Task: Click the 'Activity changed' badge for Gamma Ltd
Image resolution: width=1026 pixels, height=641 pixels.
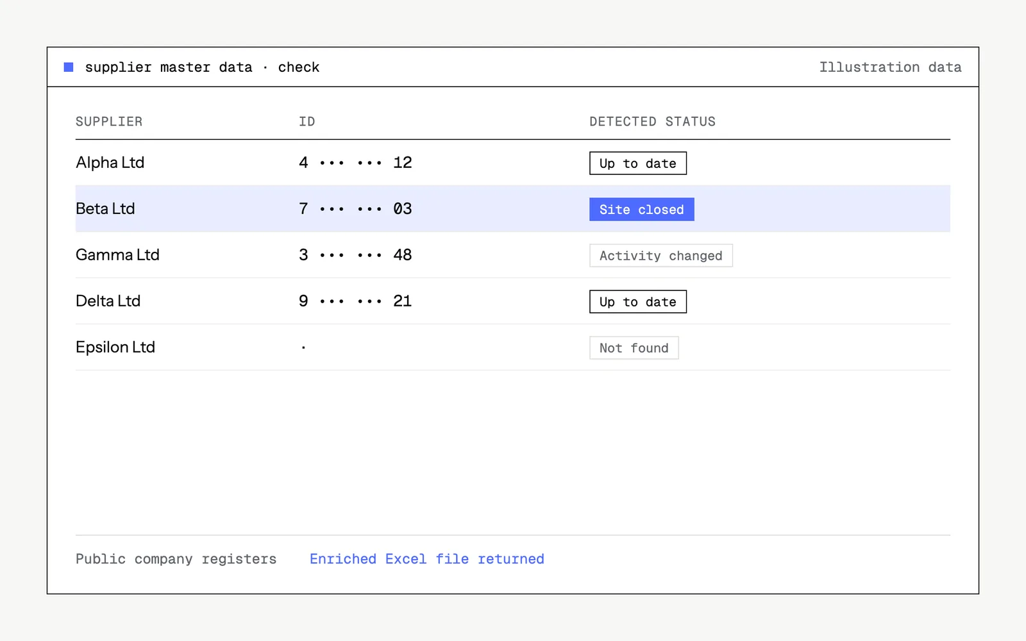Action: point(661,256)
